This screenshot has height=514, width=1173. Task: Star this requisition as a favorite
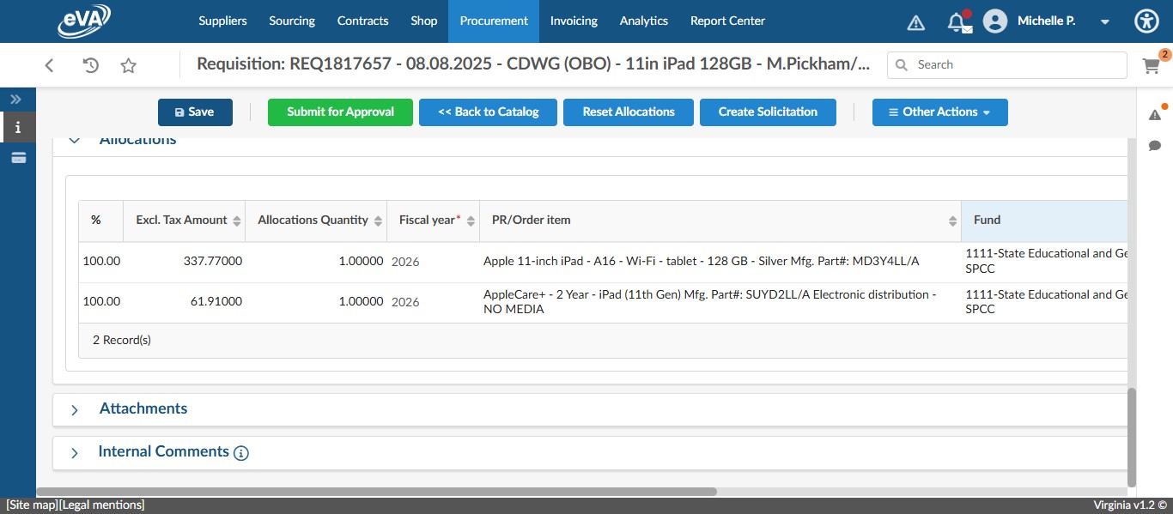click(128, 64)
